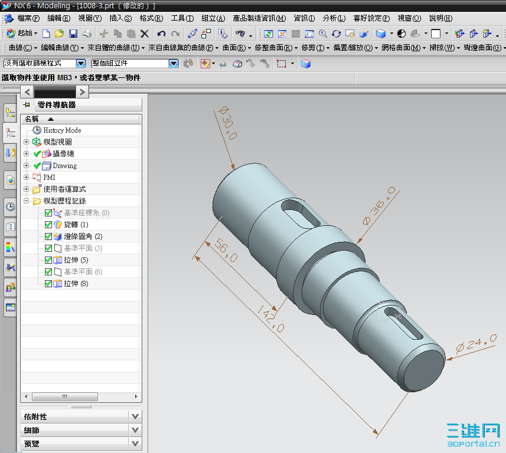Screen dimensions: 506x453
Task: Click the right arrow navigator tab button
Action: [82, 92]
